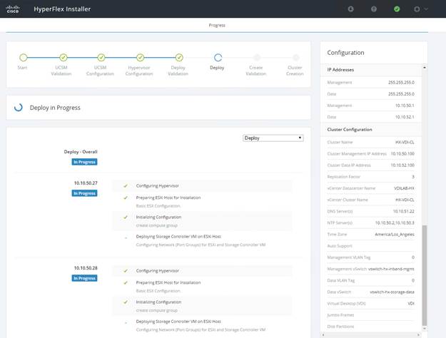Image resolution: width=446 pixels, height=338 pixels.
Task: Click the Deploy Validation step checkmark circle
Action: pos(179,58)
